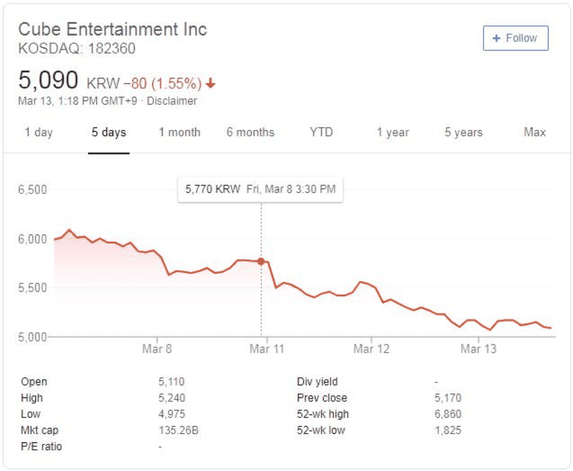Select the Max time range
The height and width of the screenshot is (471, 573).
535,132
